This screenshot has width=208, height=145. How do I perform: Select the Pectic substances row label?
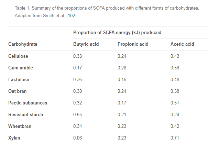click(x=28, y=103)
